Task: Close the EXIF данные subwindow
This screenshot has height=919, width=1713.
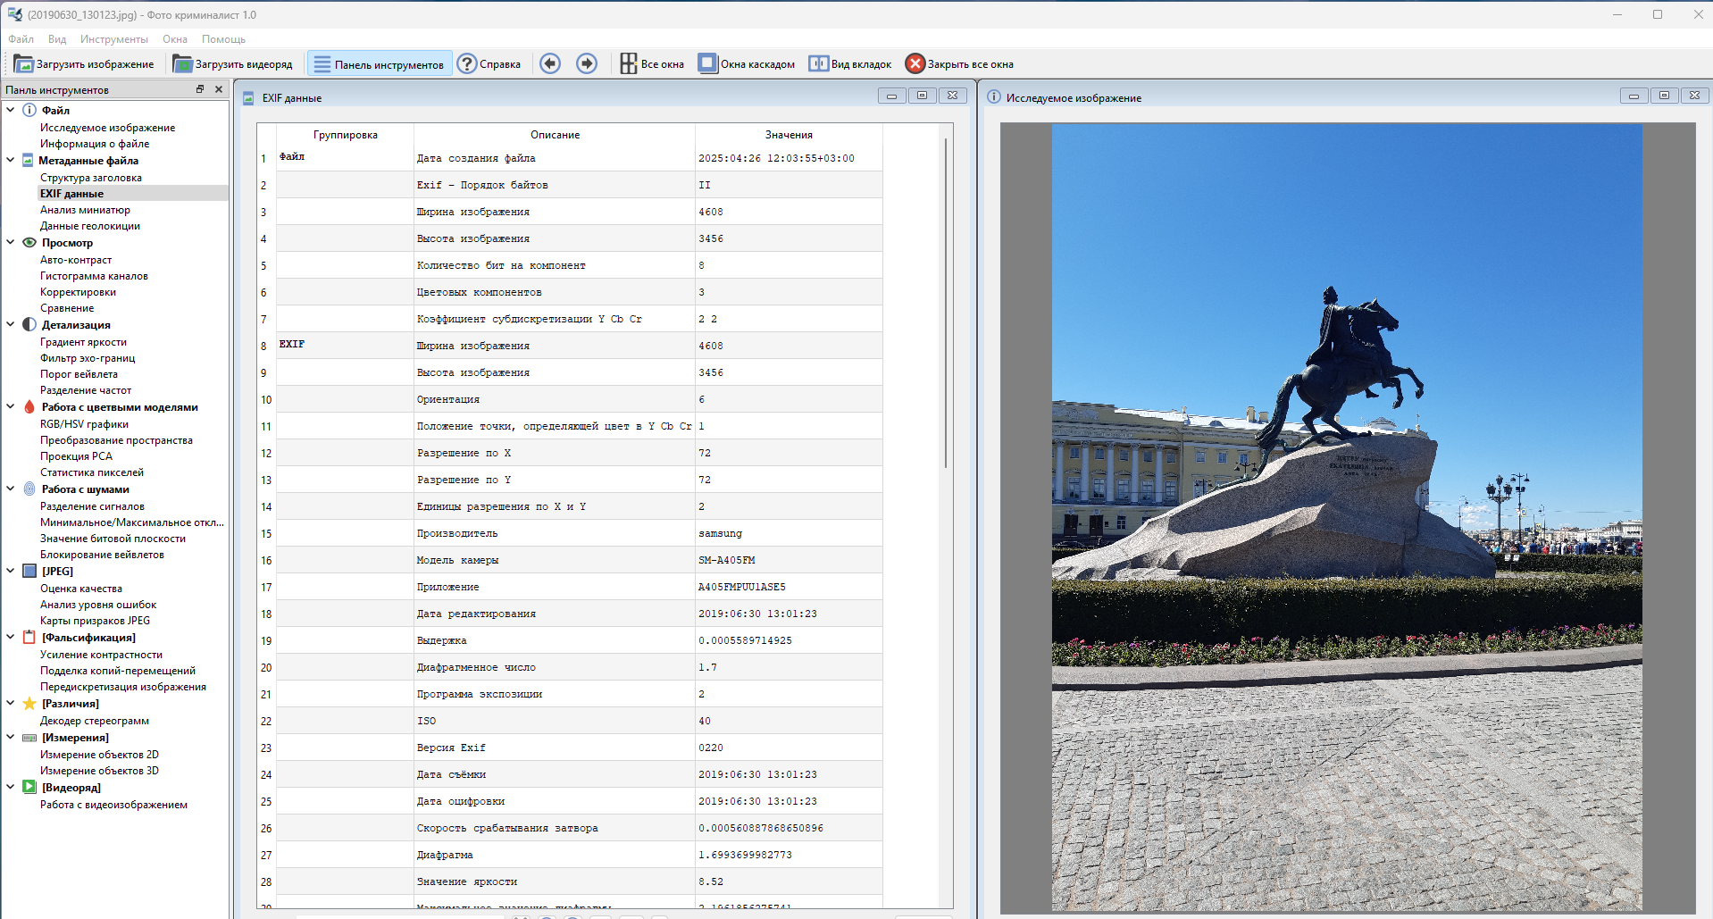Action: [x=953, y=96]
